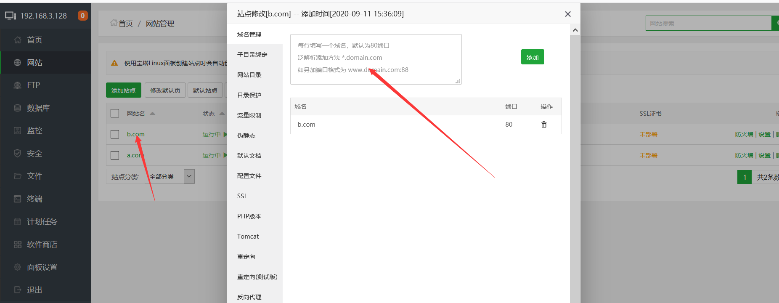Open the 域名管理 tab

255,35
